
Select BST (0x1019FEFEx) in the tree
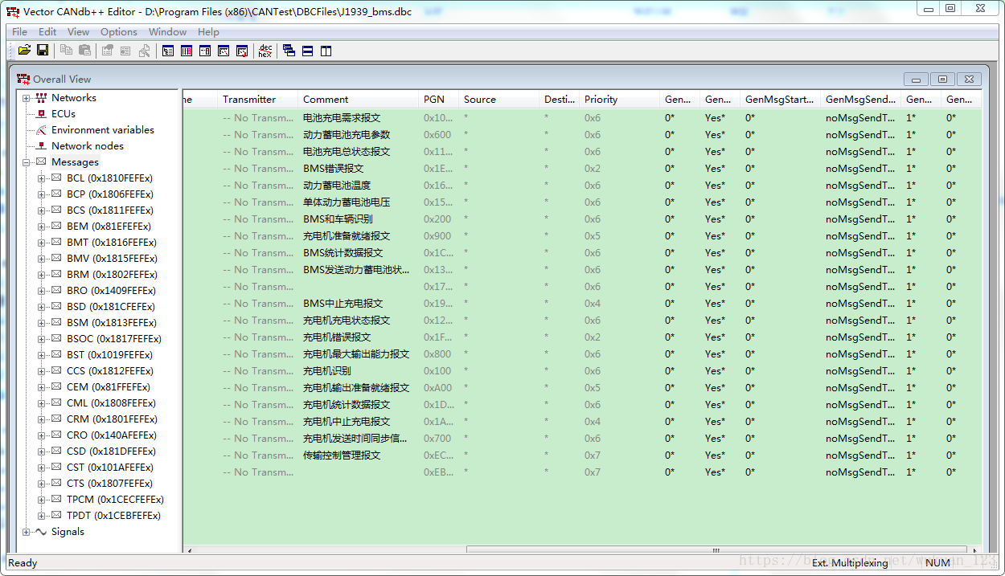point(109,355)
